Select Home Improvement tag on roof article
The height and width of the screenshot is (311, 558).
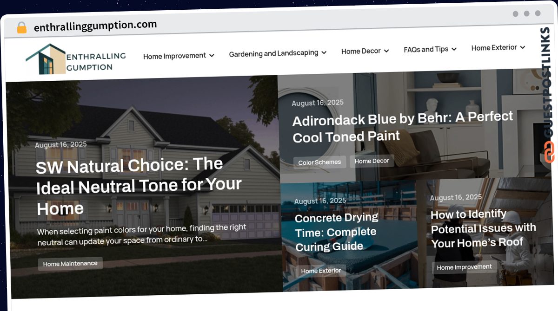click(x=464, y=267)
